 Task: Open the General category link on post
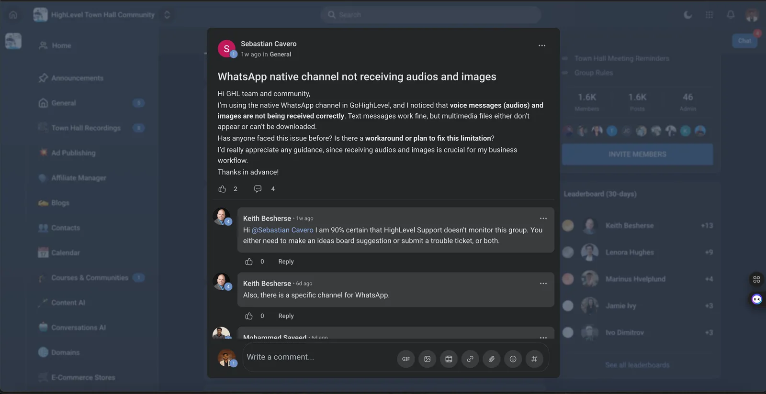(280, 55)
